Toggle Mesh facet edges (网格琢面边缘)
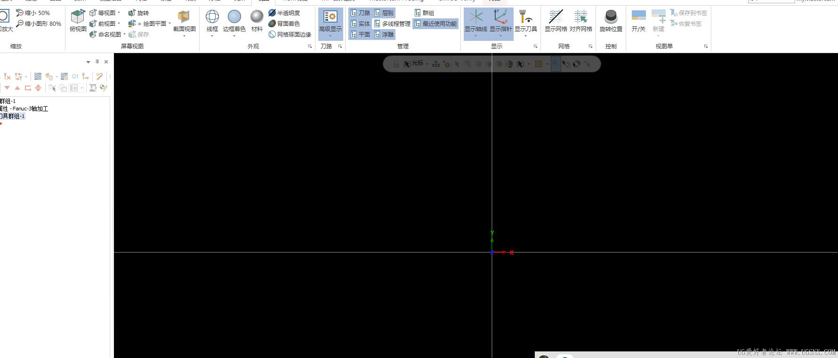Viewport: 838px width, 358px height. point(290,34)
